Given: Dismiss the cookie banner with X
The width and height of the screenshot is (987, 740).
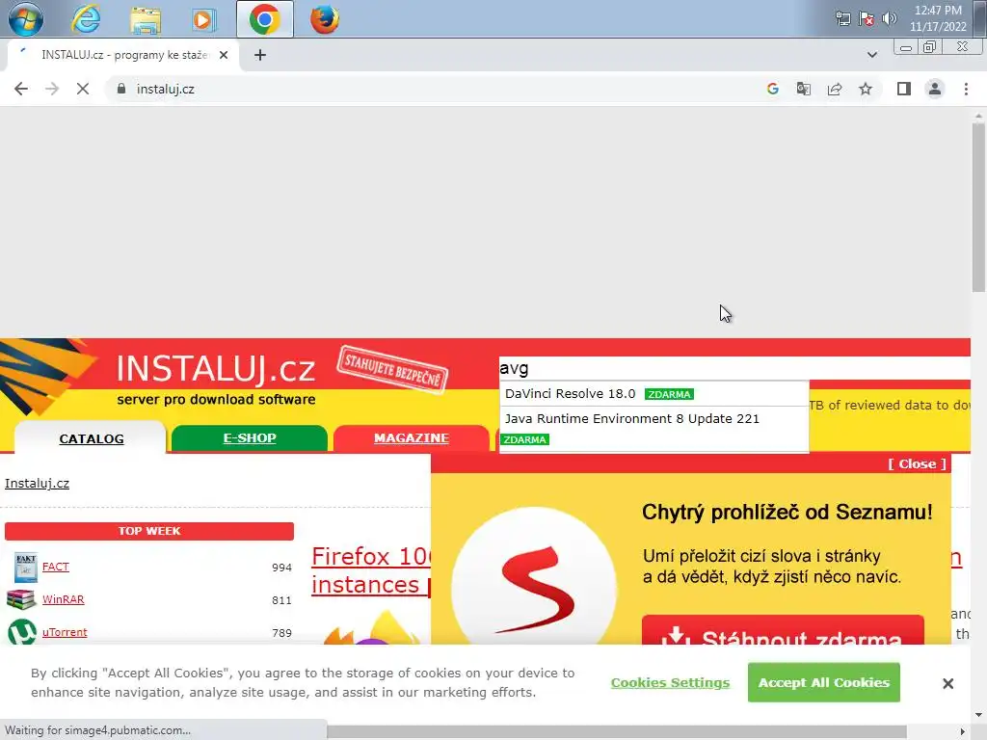Looking at the screenshot, I should coord(948,683).
